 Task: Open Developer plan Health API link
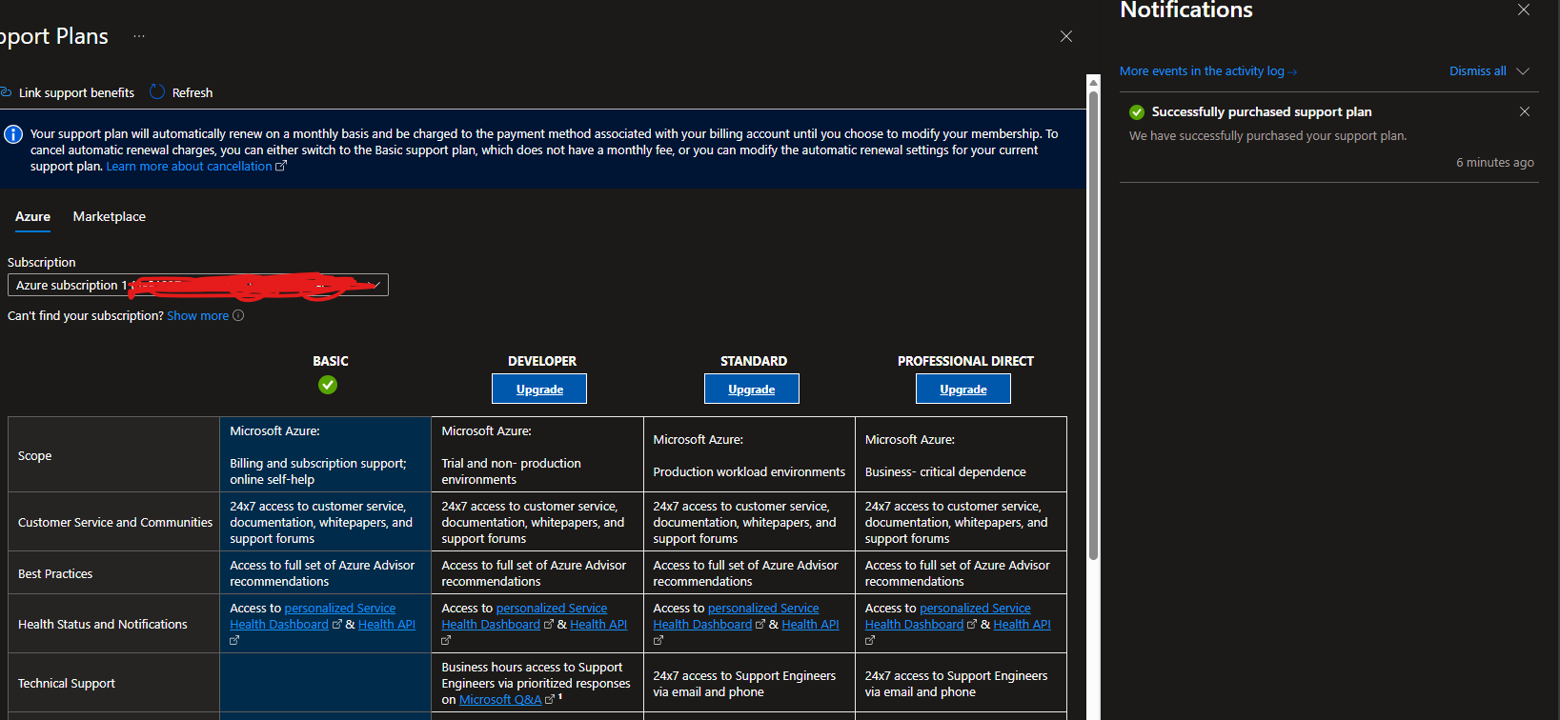[x=598, y=625]
